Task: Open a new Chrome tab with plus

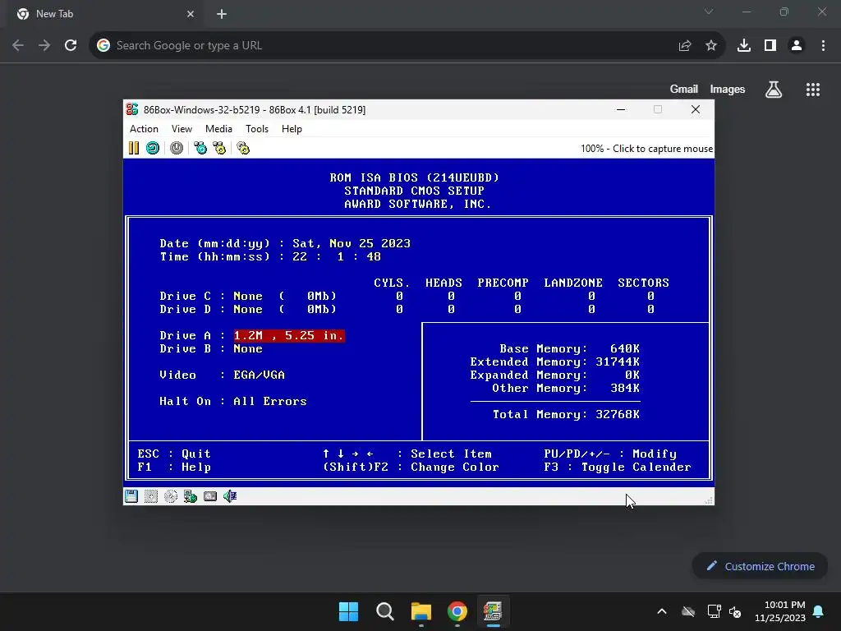Action: point(222,14)
